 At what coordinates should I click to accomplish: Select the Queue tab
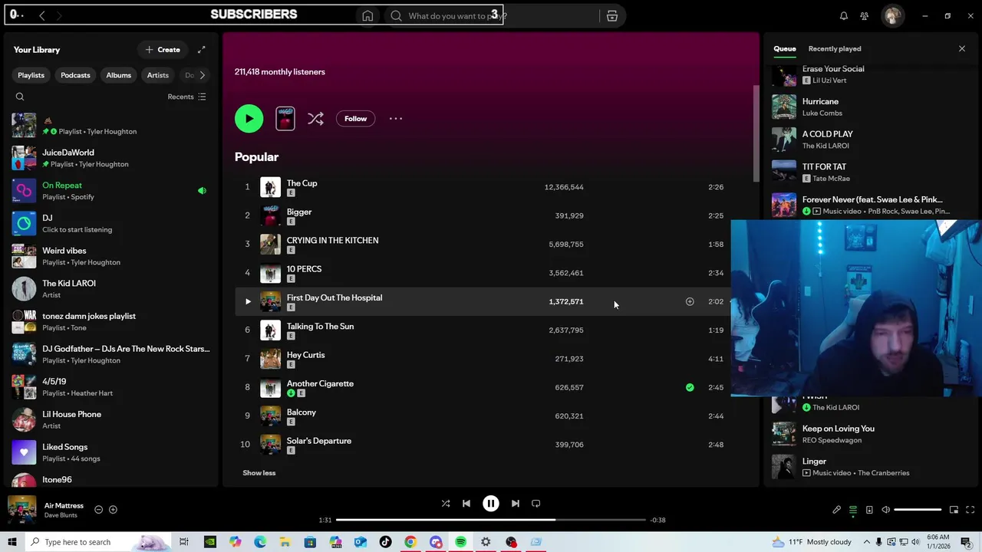[x=784, y=49]
